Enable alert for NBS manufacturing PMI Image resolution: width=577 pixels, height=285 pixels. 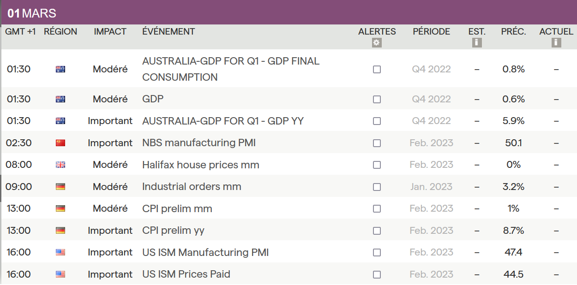coord(377,143)
